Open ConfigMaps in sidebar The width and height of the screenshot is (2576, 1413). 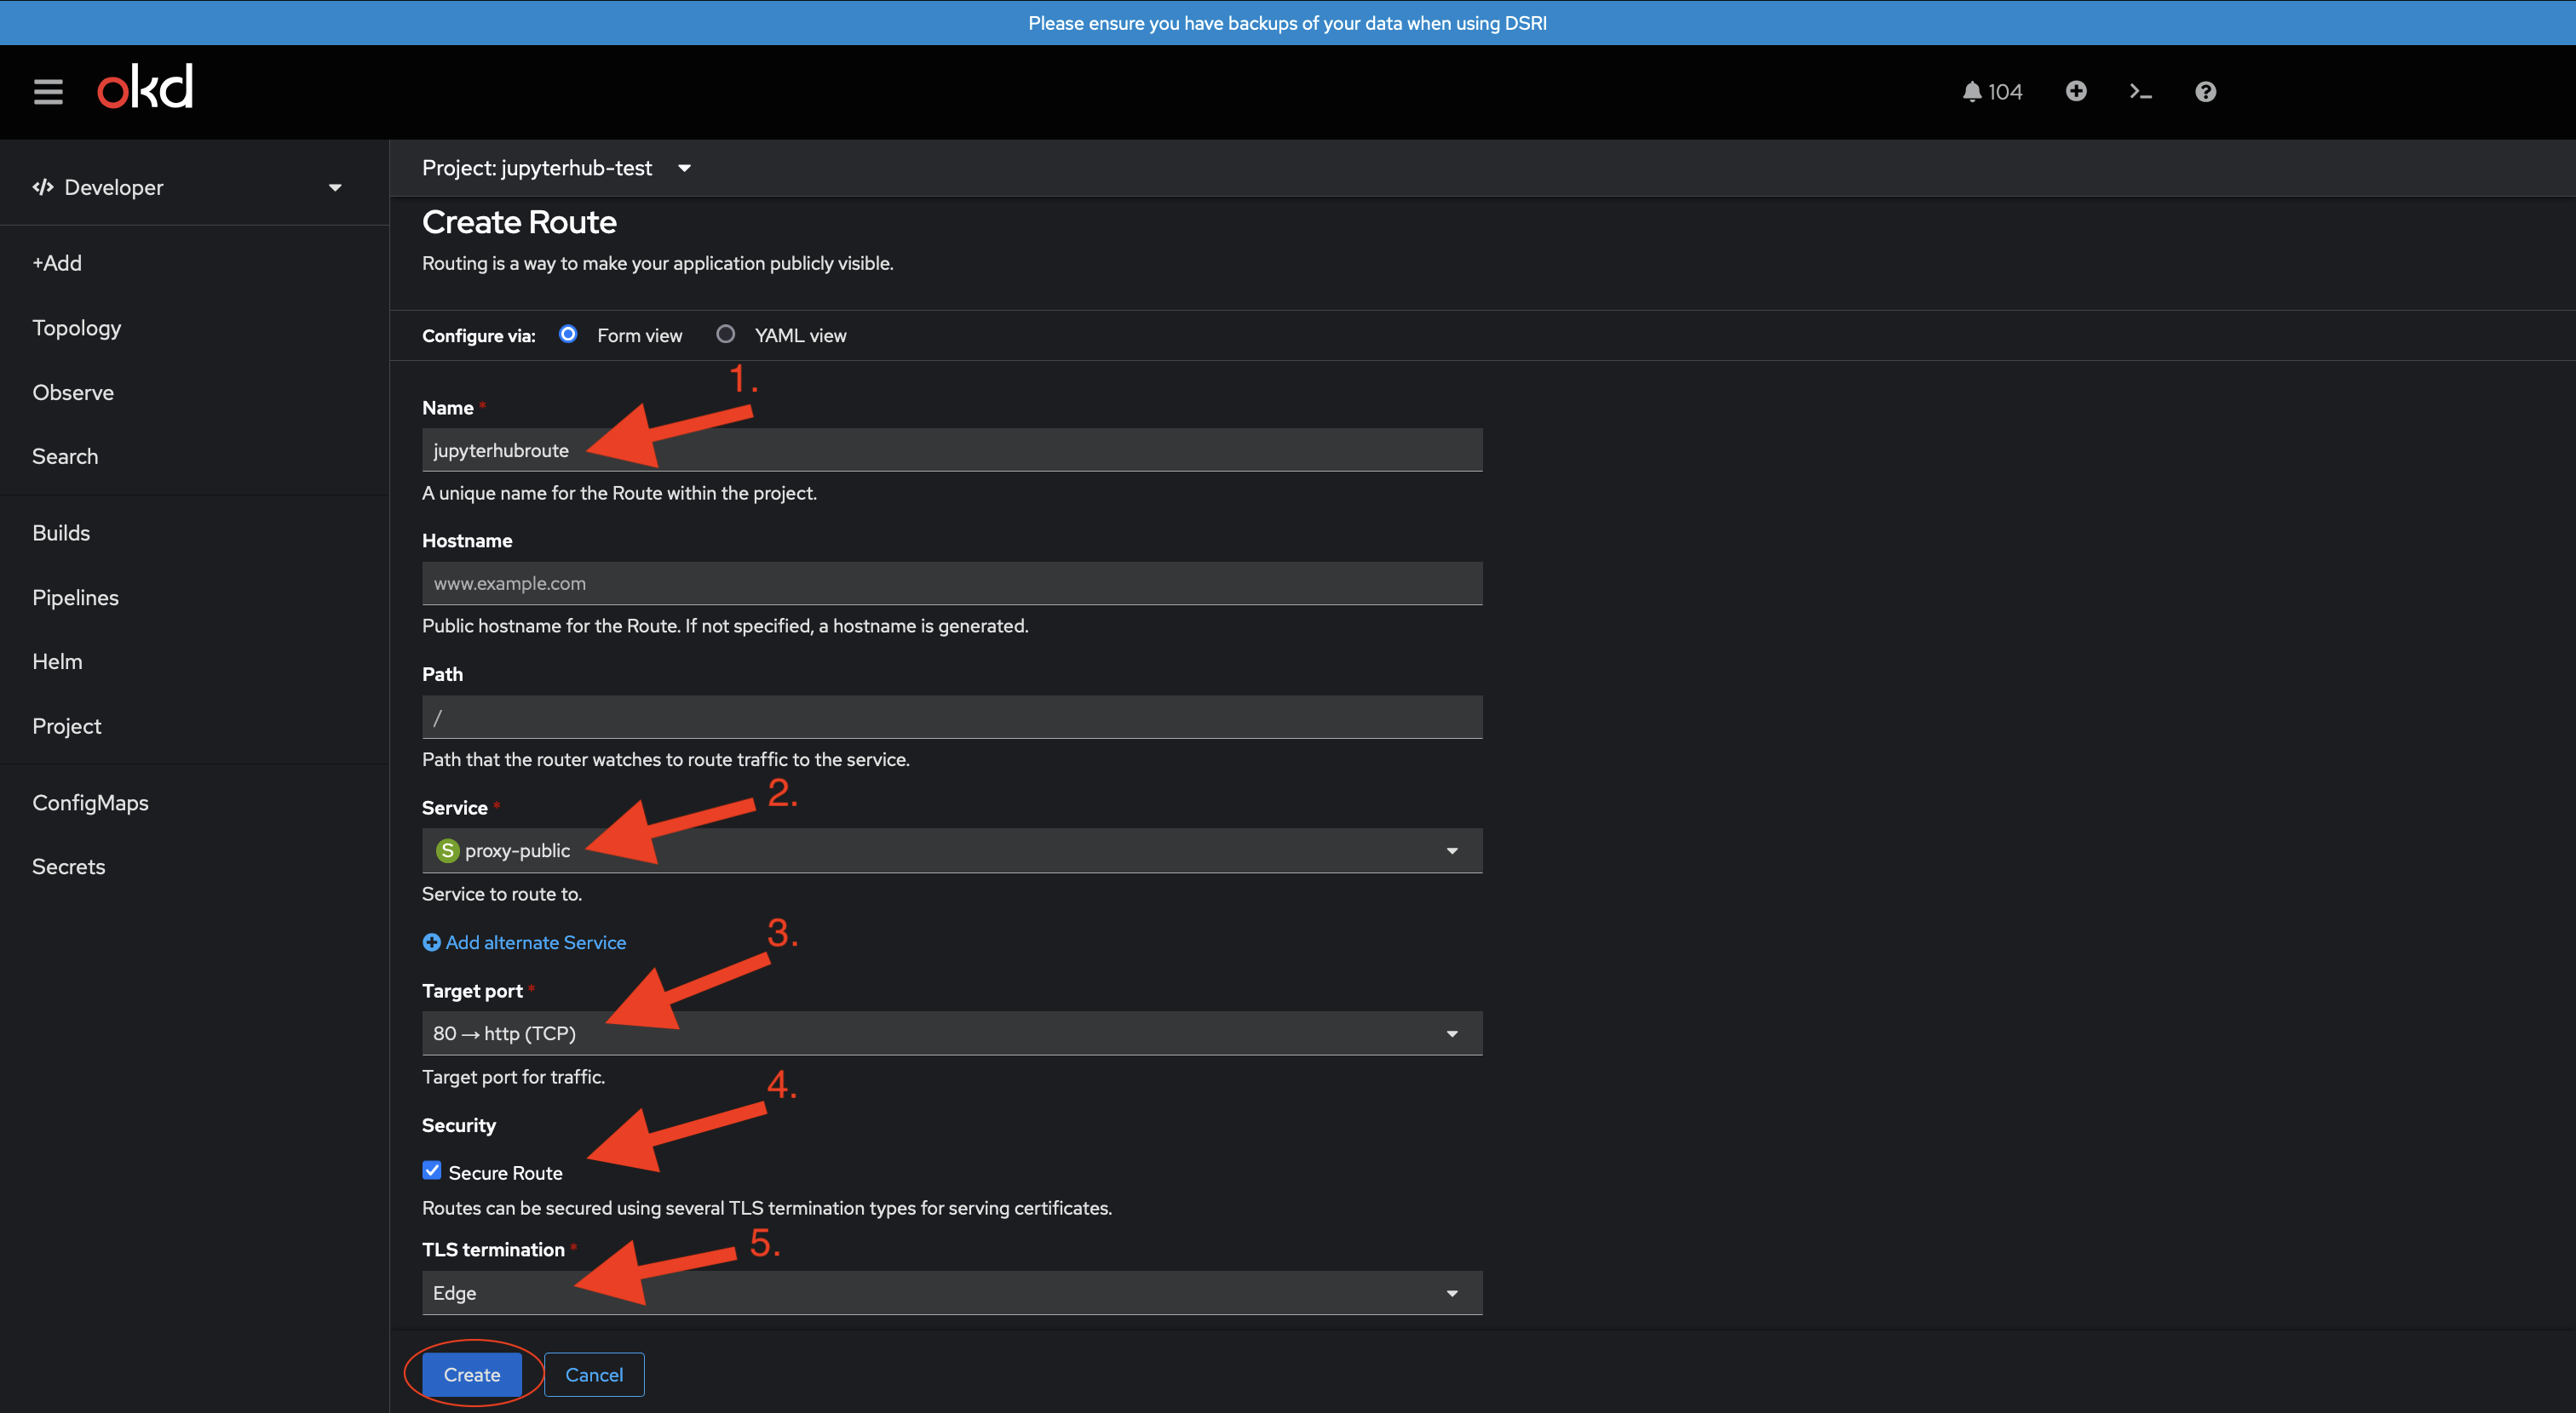coord(90,803)
